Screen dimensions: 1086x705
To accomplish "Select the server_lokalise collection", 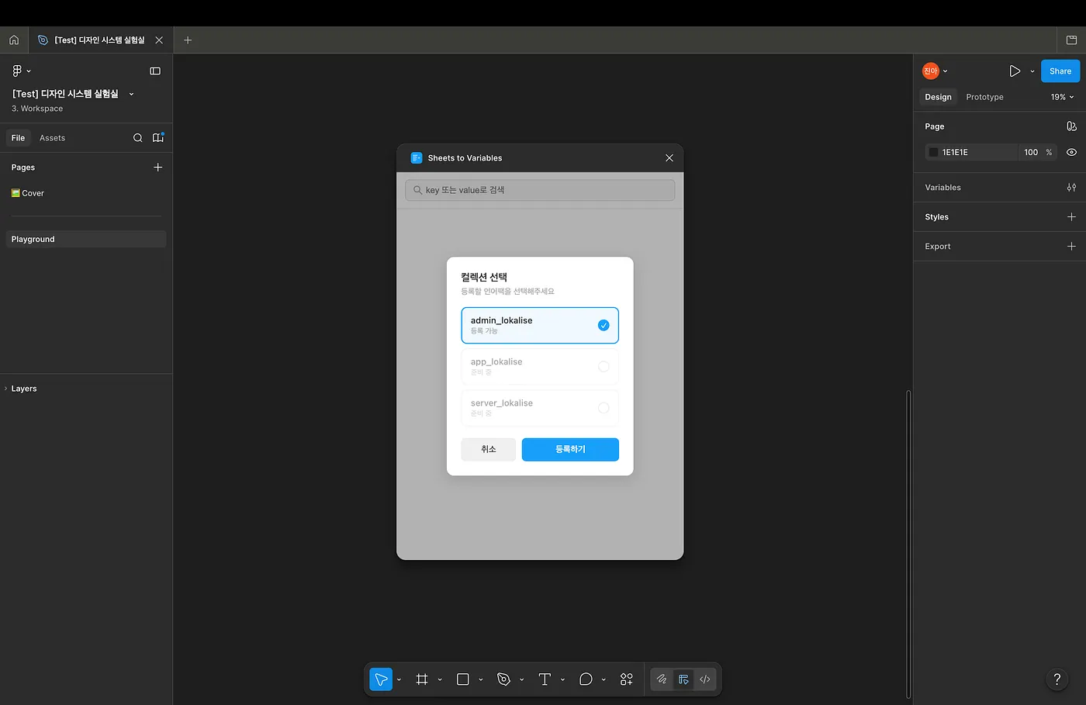I will [540, 408].
